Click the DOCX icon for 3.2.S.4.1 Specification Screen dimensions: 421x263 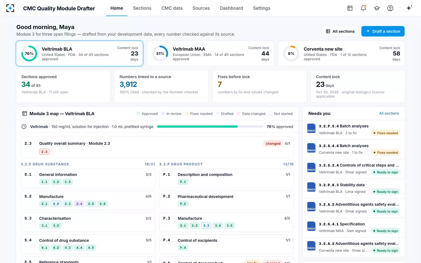tap(311, 226)
